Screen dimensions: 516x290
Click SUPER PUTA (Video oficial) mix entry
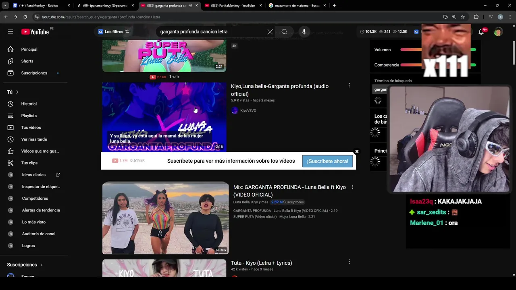[274, 217]
